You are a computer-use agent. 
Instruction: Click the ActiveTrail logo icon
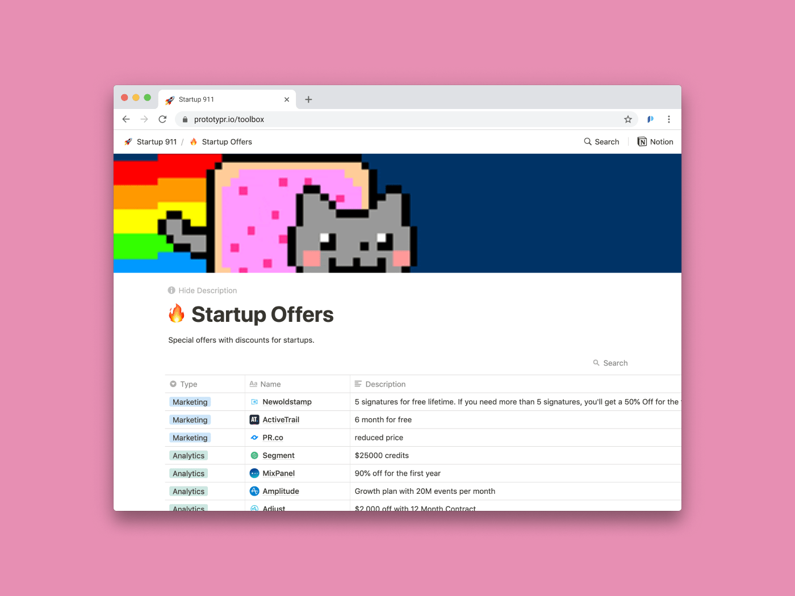[x=254, y=420]
